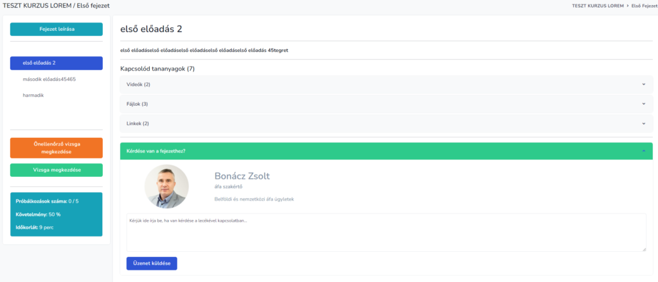Select the "első előadás 2" lesson

coord(57,63)
